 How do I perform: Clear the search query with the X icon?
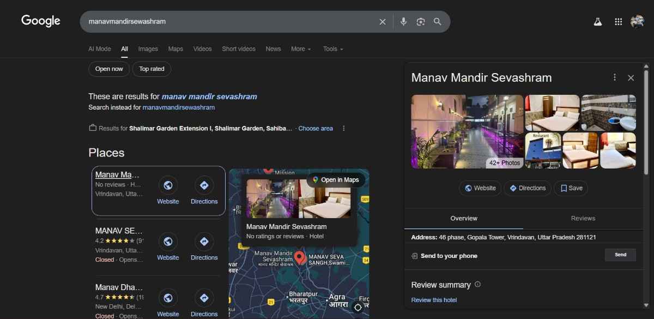click(383, 21)
